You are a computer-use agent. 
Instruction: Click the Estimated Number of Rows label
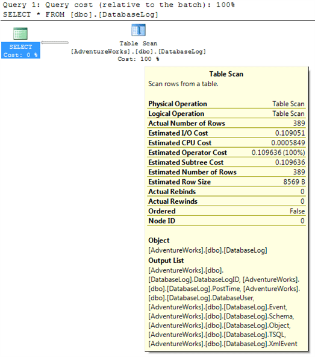(x=192, y=172)
